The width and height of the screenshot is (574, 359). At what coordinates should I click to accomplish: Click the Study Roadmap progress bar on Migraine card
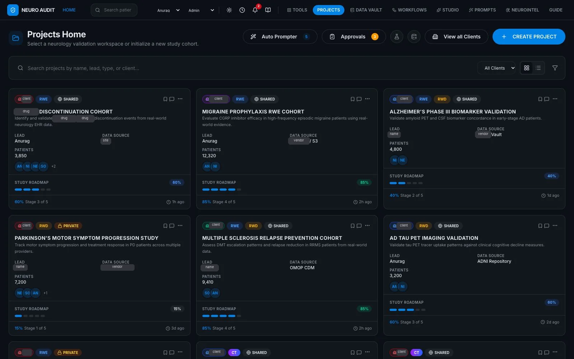coord(222,190)
